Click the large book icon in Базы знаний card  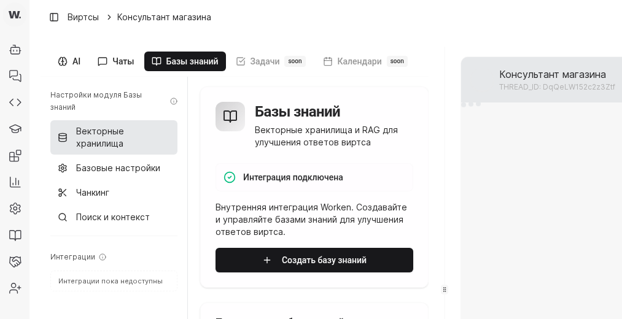pos(230,117)
